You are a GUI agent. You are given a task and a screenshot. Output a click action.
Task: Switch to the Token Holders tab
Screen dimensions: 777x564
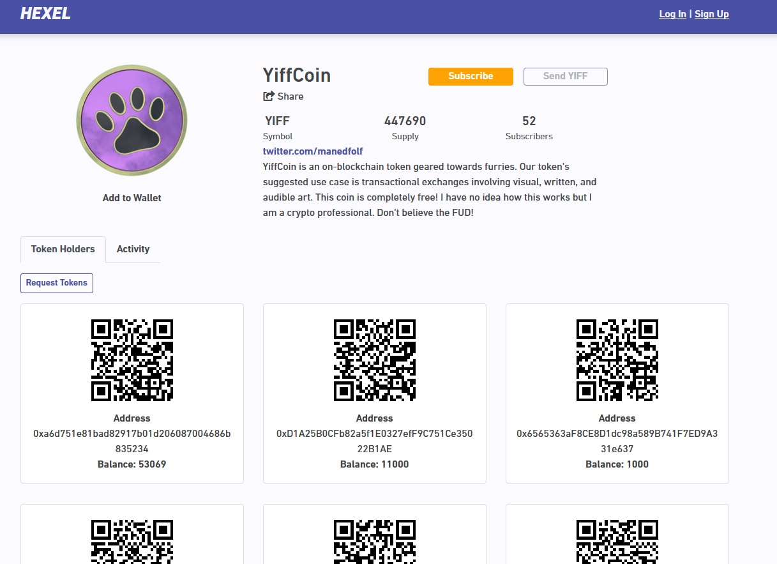click(x=63, y=249)
